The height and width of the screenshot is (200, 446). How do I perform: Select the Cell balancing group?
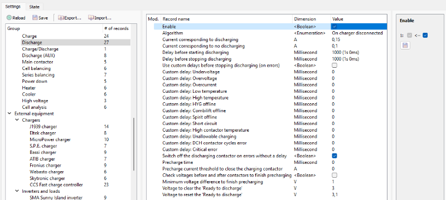coord(36,68)
